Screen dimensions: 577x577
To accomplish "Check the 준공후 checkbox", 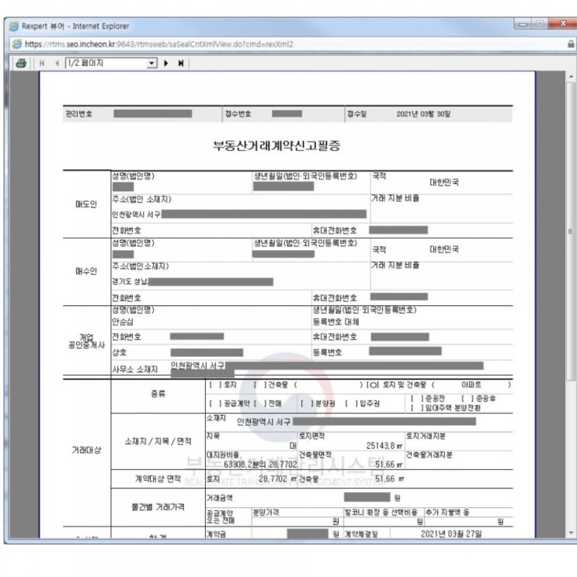I will tap(468, 398).
